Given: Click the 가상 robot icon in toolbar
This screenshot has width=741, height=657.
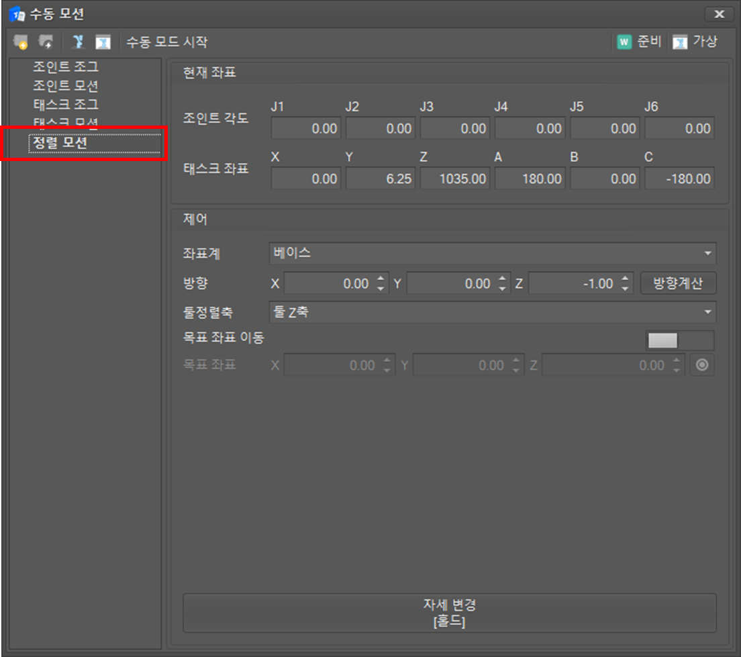Looking at the screenshot, I should pos(680,42).
